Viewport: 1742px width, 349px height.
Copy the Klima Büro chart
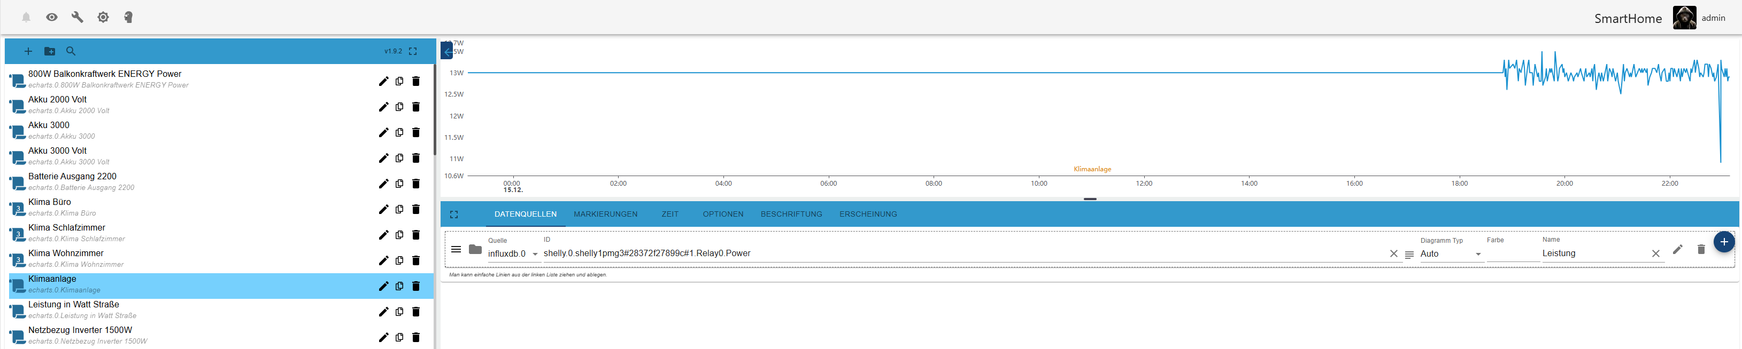399,209
